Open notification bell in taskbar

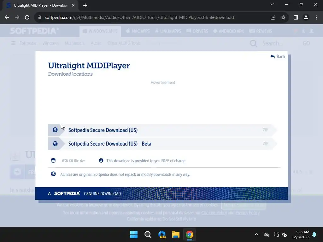[314, 234]
